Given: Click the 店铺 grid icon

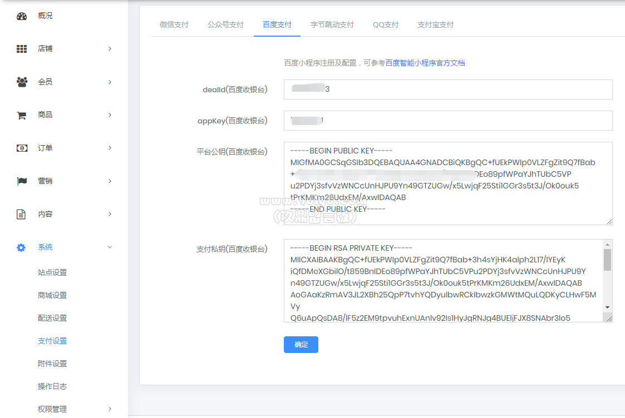Looking at the screenshot, I should click(x=22, y=49).
